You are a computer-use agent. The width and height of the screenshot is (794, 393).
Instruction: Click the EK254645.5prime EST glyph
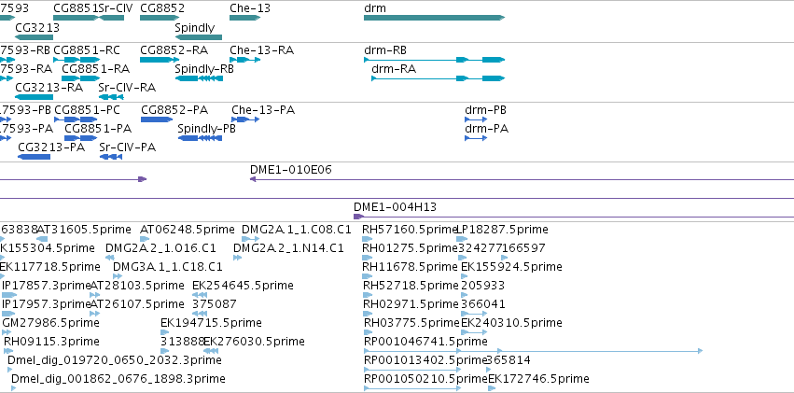[x=200, y=295]
